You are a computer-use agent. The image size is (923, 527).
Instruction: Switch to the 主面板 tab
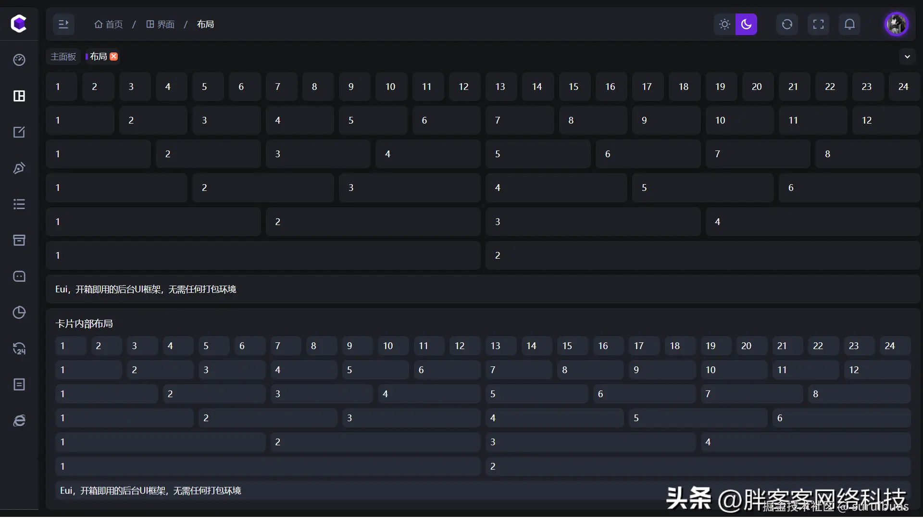pos(63,56)
